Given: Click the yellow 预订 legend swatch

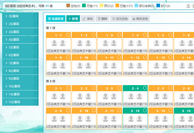Looking at the screenshot, I should 102,5.
